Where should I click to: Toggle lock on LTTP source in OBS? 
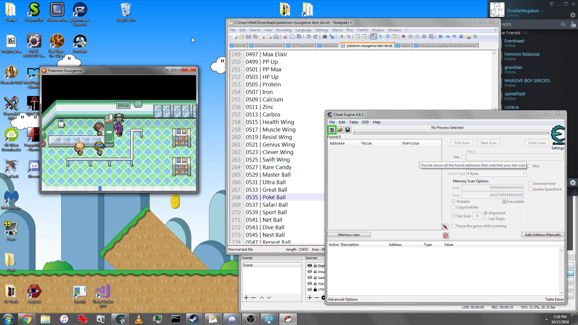coord(315,289)
